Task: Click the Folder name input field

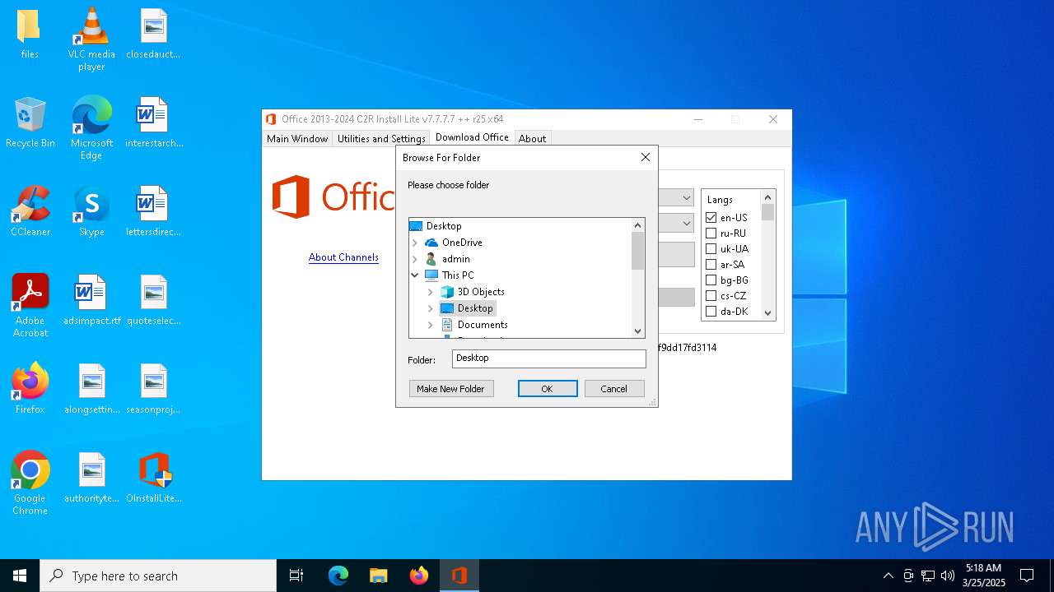Action: (x=549, y=358)
